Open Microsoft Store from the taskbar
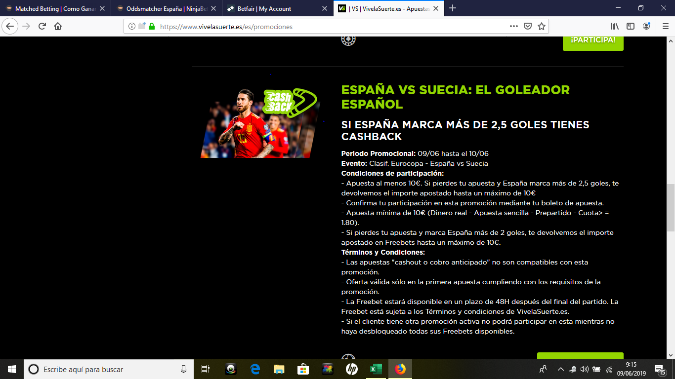675x379 pixels. (x=303, y=369)
